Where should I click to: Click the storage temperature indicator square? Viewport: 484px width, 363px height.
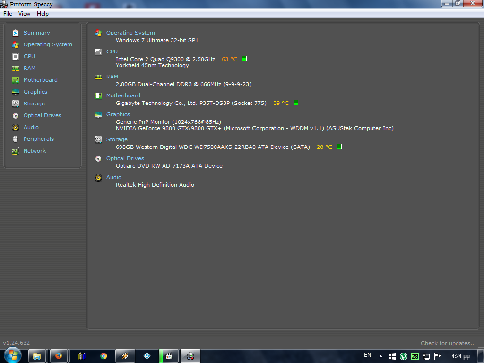[x=339, y=147]
